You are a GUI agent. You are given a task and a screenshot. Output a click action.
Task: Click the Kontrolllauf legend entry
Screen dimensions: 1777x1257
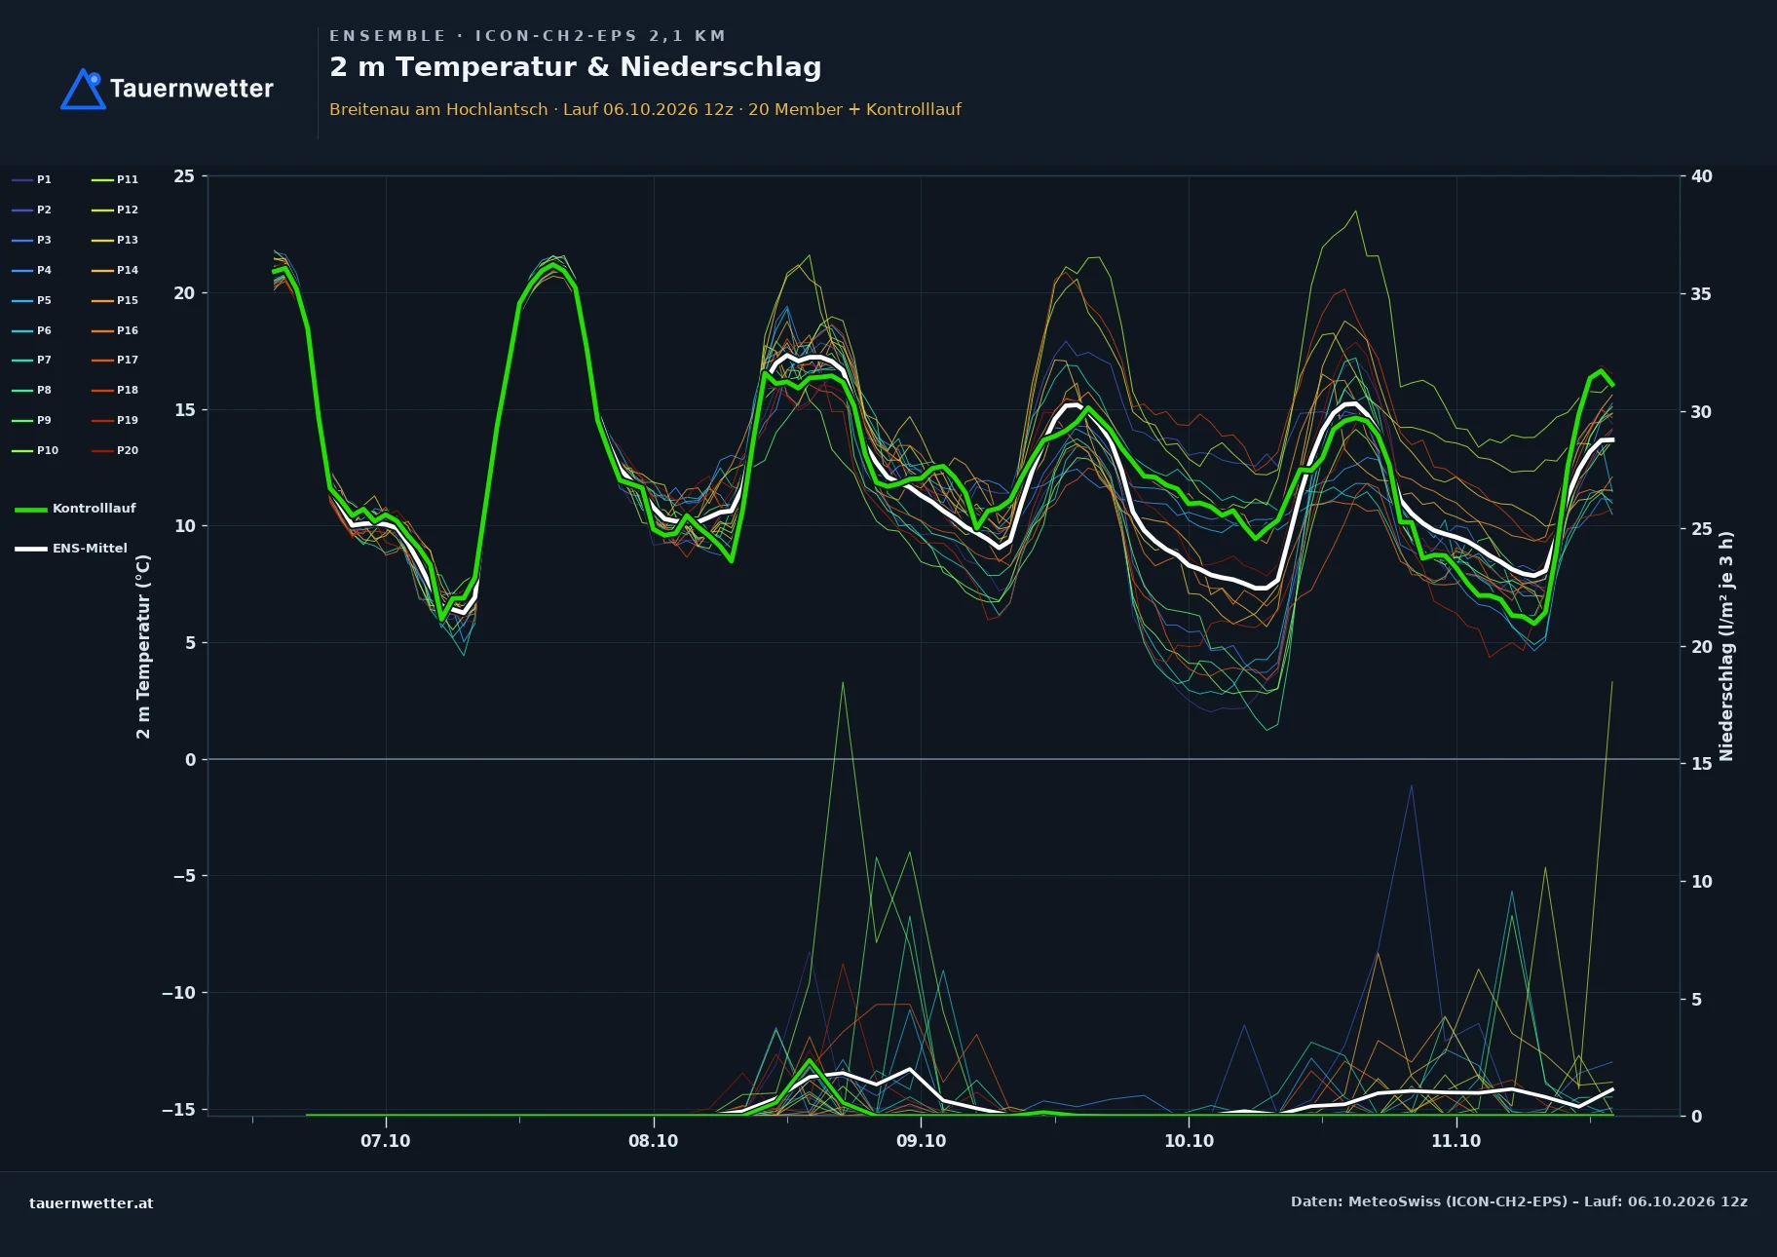76,509
